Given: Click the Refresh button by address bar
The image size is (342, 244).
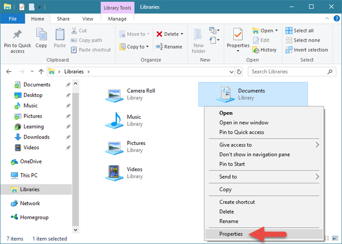Looking at the screenshot, I should [239, 72].
